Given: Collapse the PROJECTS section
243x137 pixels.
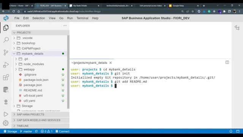Looking at the screenshot, I should click(40, 32).
